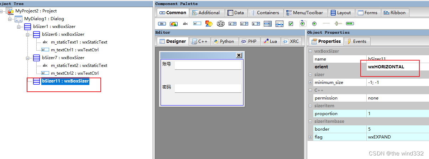Insert a wxListBox from the palette
This screenshot has height=159, width=429.
[268, 24]
